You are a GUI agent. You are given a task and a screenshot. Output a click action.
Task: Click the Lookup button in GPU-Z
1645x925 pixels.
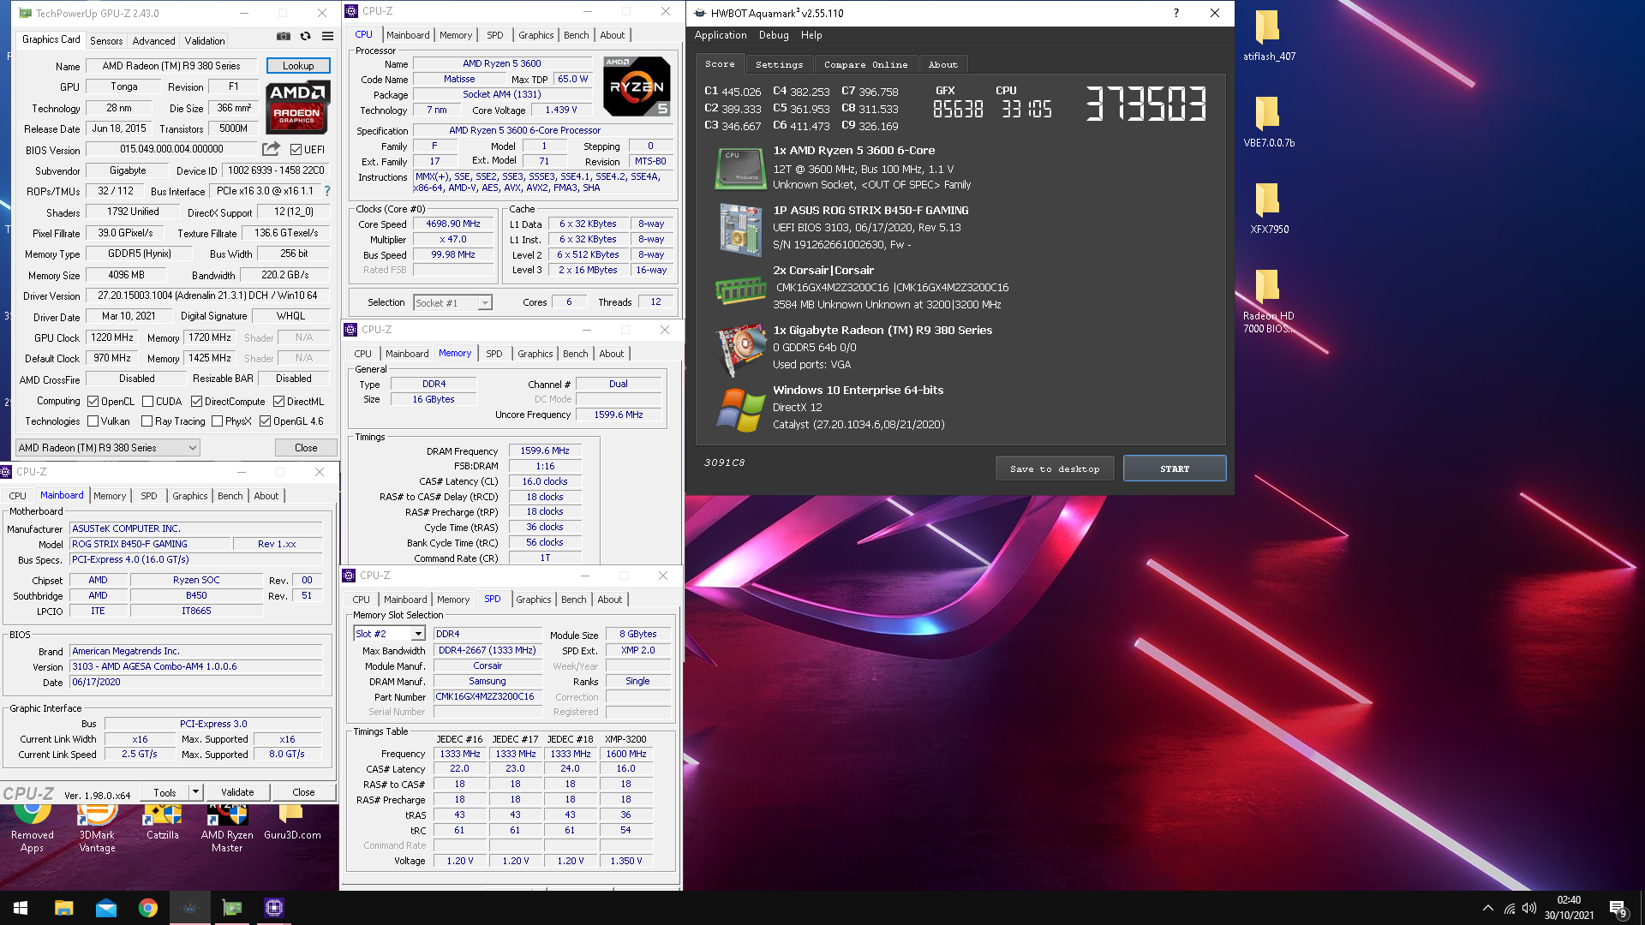click(297, 66)
